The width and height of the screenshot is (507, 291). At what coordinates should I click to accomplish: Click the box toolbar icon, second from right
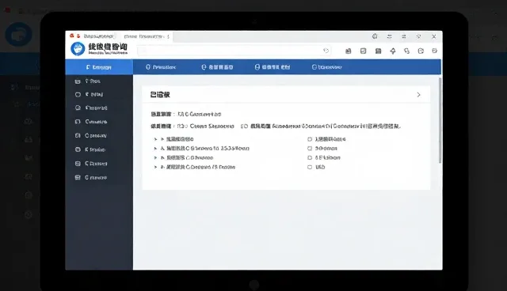tap(421, 51)
